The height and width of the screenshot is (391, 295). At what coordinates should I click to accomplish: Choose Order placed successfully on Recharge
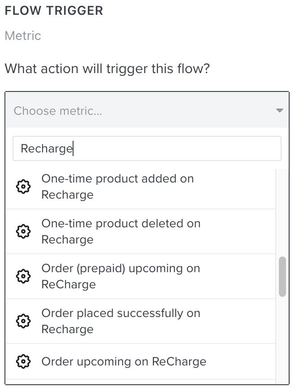coord(140,321)
